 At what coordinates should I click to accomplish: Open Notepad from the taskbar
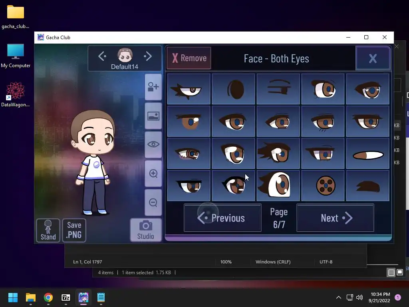[x=101, y=297]
